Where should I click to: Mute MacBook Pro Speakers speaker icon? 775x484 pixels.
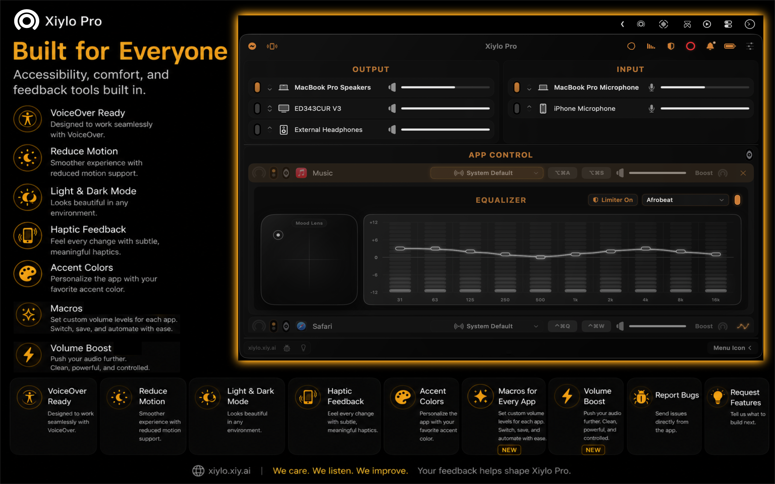tap(392, 87)
